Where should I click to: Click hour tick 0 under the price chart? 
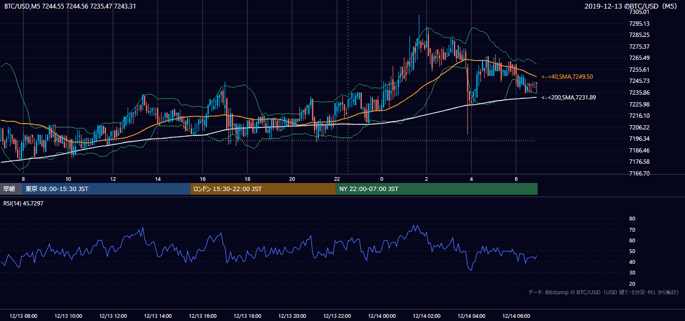click(x=381, y=179)
